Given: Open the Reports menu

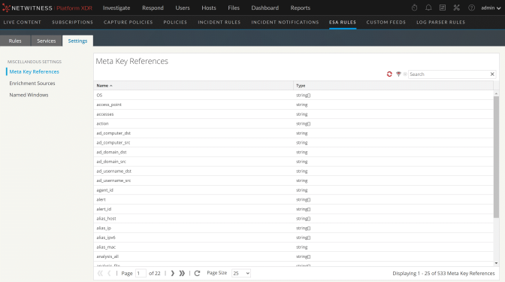Looking at the screenshot, I should pos(300,8).
